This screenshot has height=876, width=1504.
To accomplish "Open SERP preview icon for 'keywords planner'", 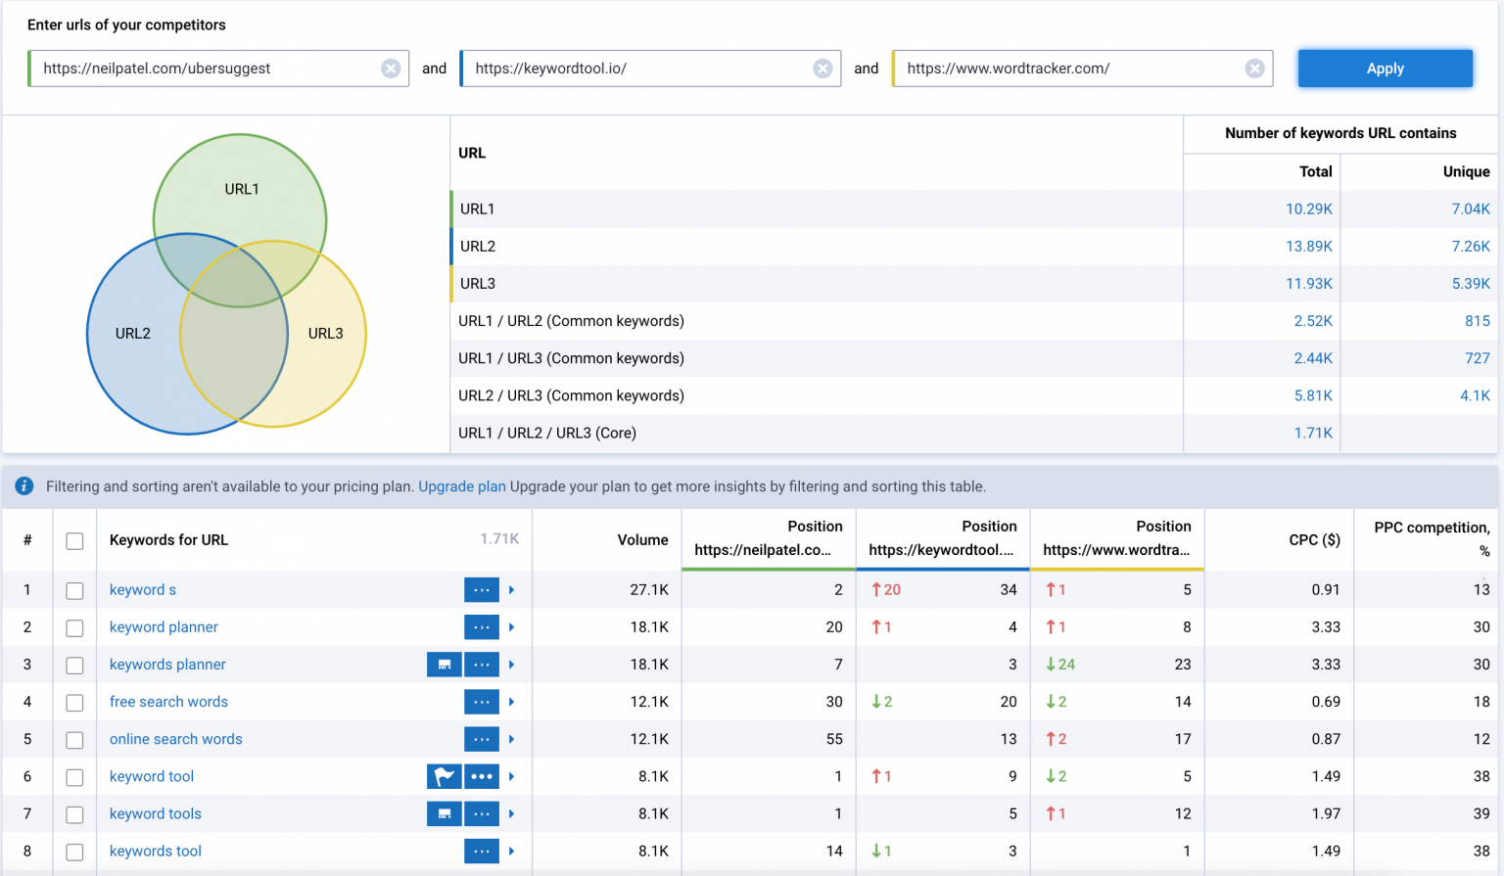I will click(444, 665).
